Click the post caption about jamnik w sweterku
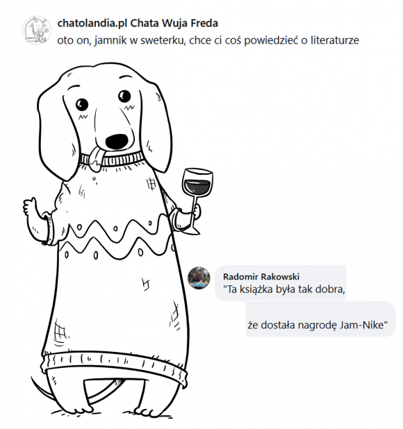This screenshot has width=403, height=429. pyautogui.click(x=208, y=40)
